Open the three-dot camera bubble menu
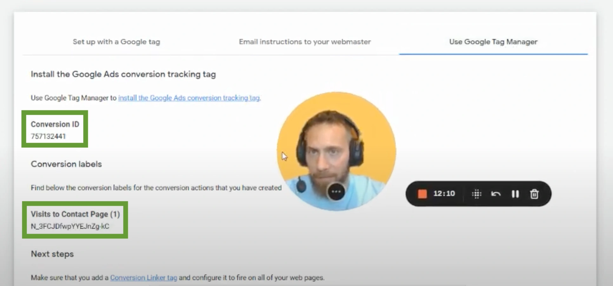This screenshot has height=286, width=613. tap(336, 192)
